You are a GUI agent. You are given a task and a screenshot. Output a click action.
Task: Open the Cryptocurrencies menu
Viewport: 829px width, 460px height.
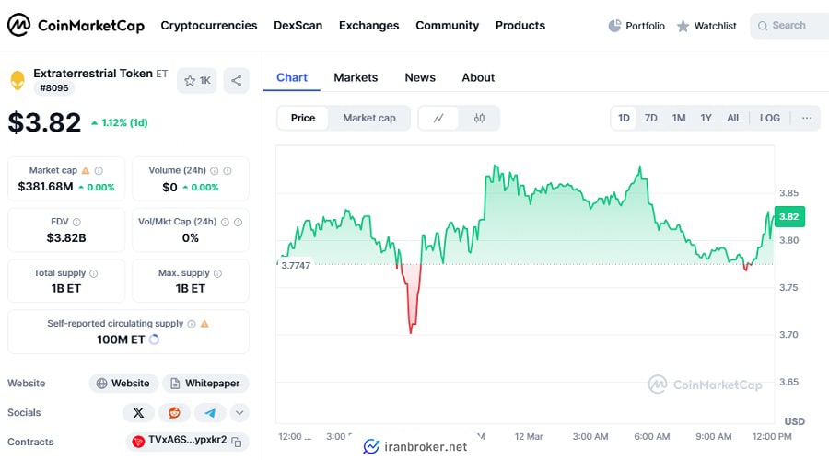click(x=209, y=26)
